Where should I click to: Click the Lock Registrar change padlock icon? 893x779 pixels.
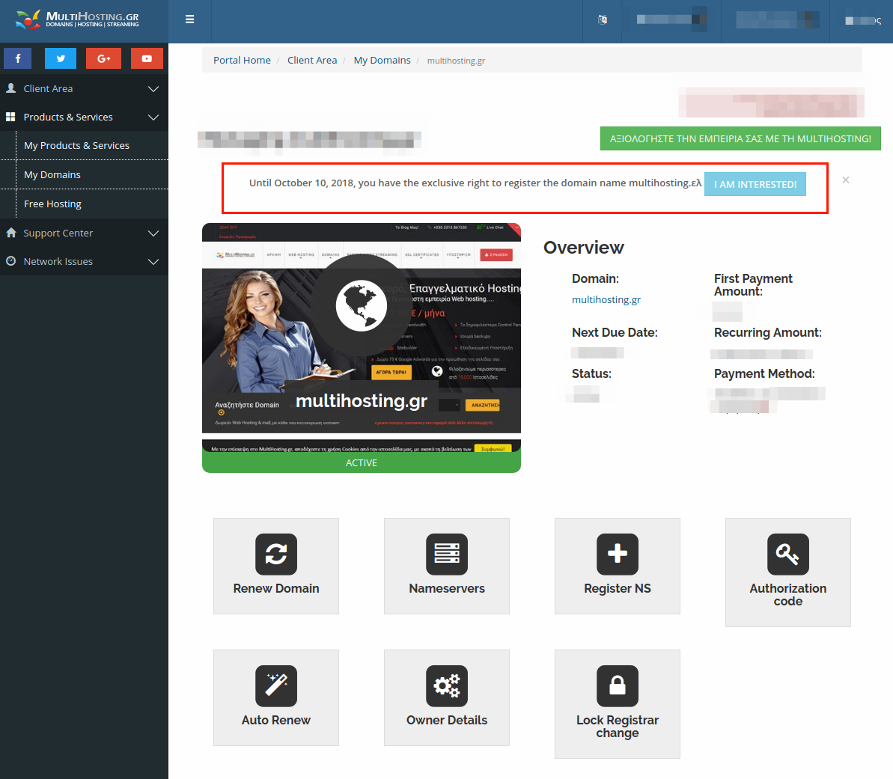click(x=618, y=685)
